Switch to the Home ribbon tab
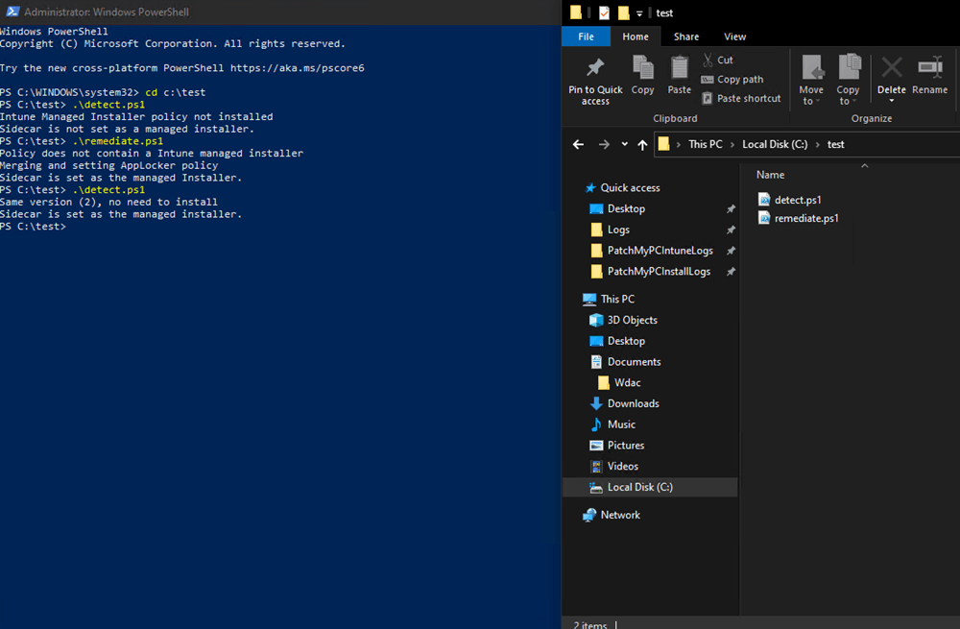960x629 pixels. 636,36
